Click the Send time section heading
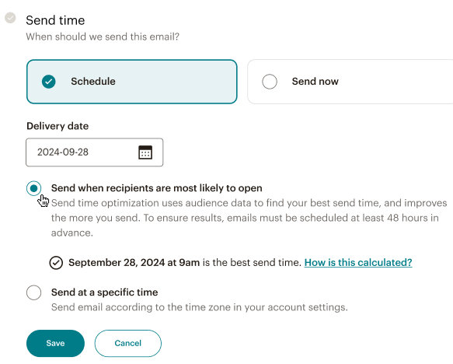Image resolution: width=453 pixels, height=364 pixels. click(x=55, y=20)
